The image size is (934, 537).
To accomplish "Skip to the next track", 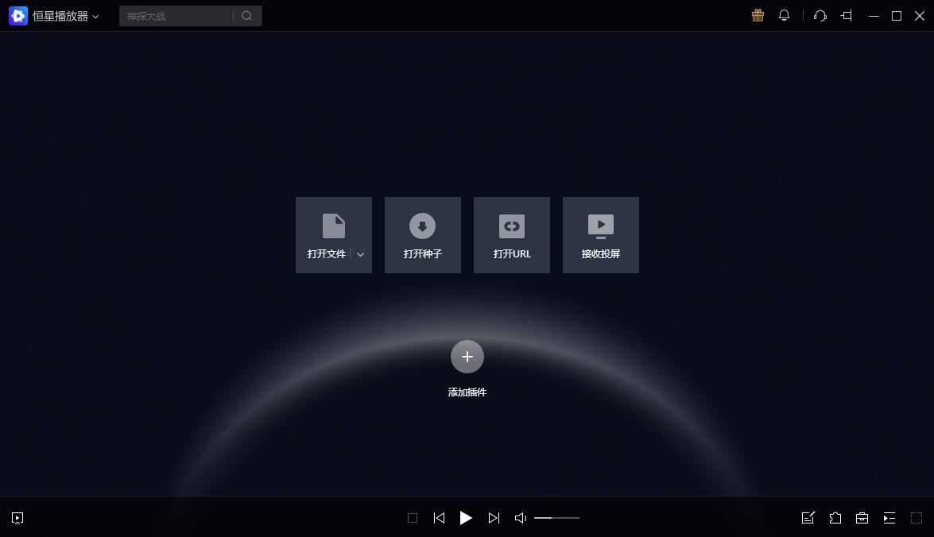I will pos(494,518).
